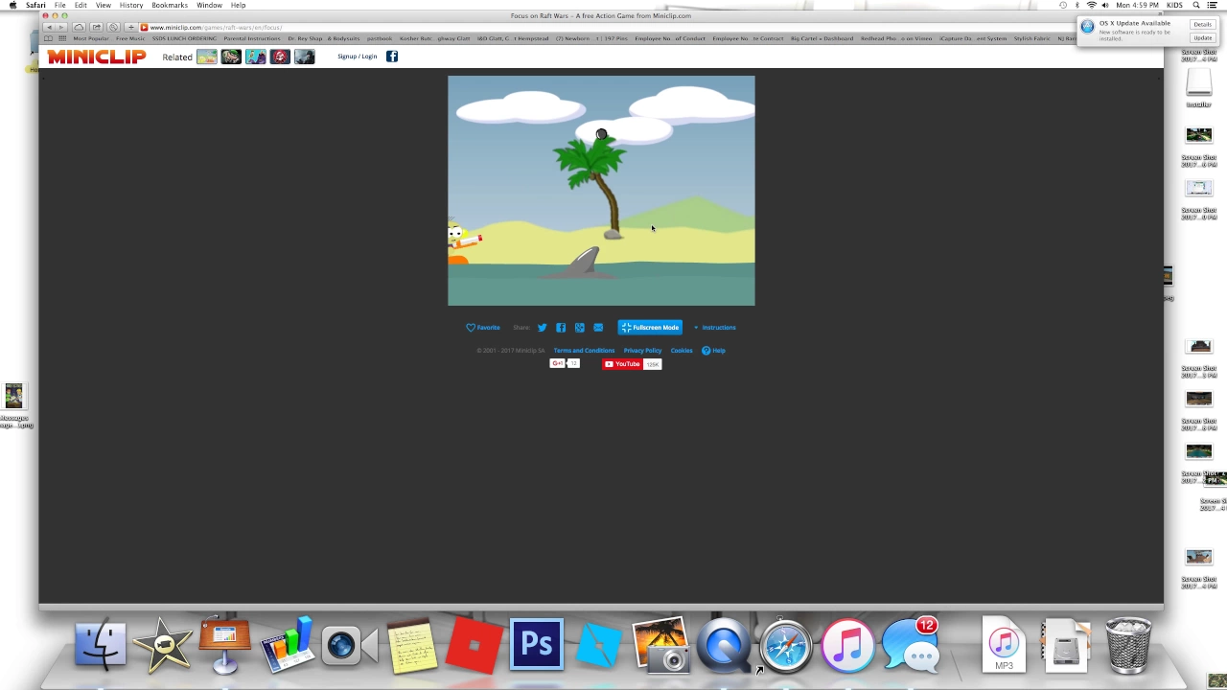Open iMovie from the Dock

point(163,643)
